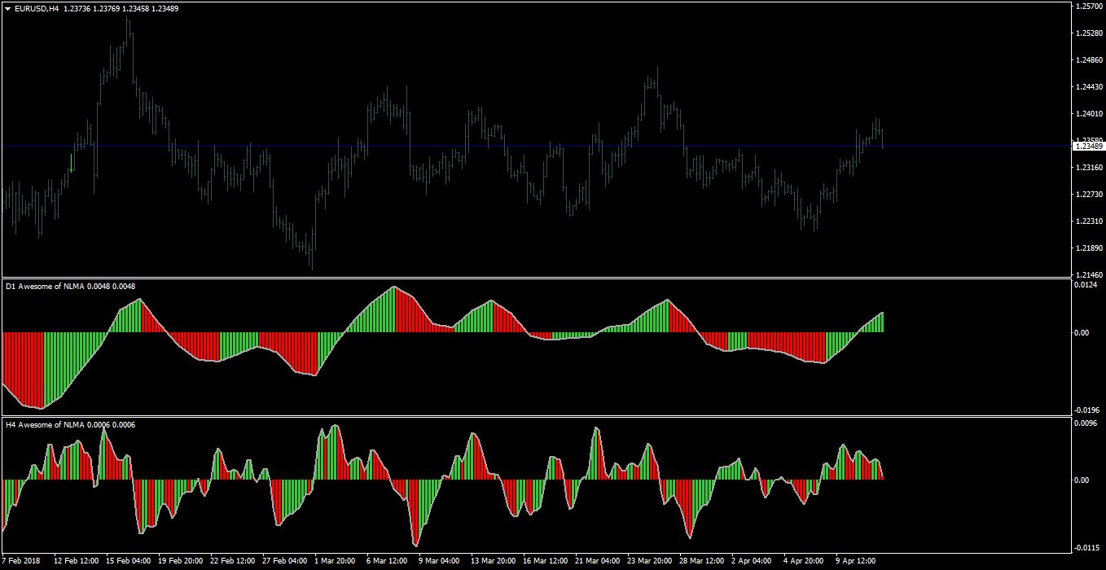1106x570 pixels.
Task: Select the D1 Awesome of NLMA indicator label
Action: pyautogui.click(x=45, y=286)
